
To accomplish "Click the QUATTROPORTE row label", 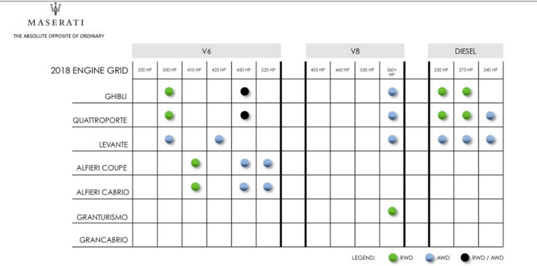I will coord(100,121).
